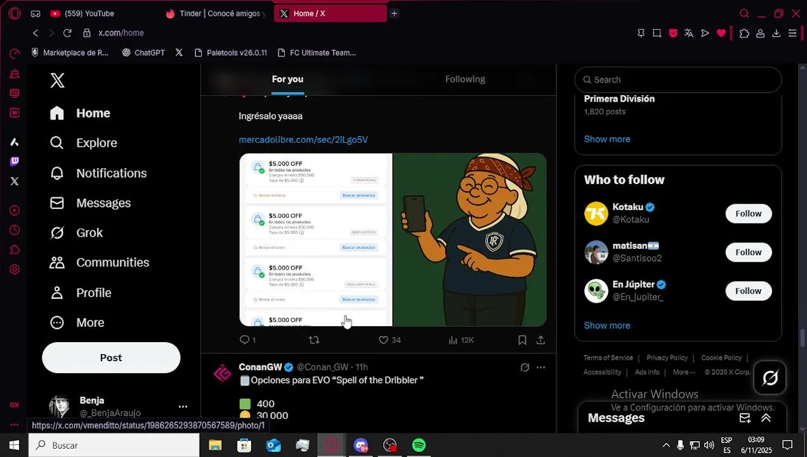Open Opera sidebar history clock

(x=14, y=230)
